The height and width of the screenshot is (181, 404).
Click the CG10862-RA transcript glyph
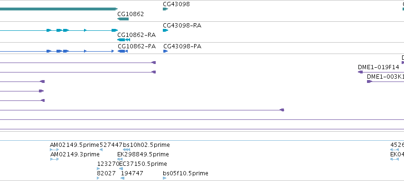pos(124,40)
